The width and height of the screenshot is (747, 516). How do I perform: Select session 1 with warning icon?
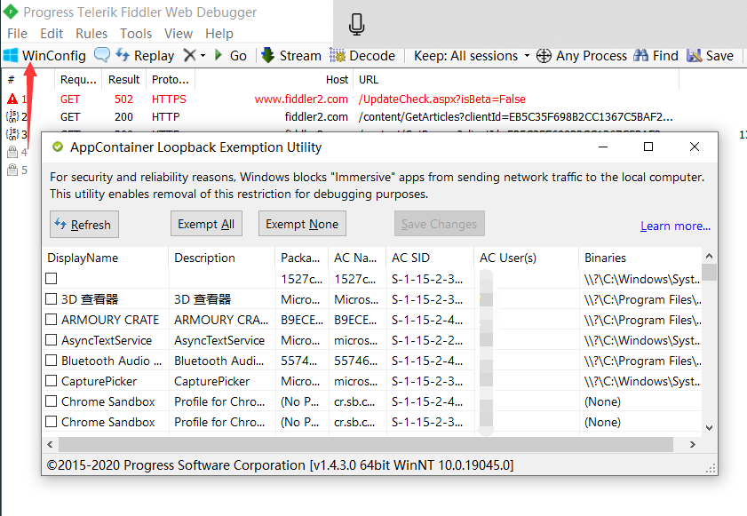(12, 99)
